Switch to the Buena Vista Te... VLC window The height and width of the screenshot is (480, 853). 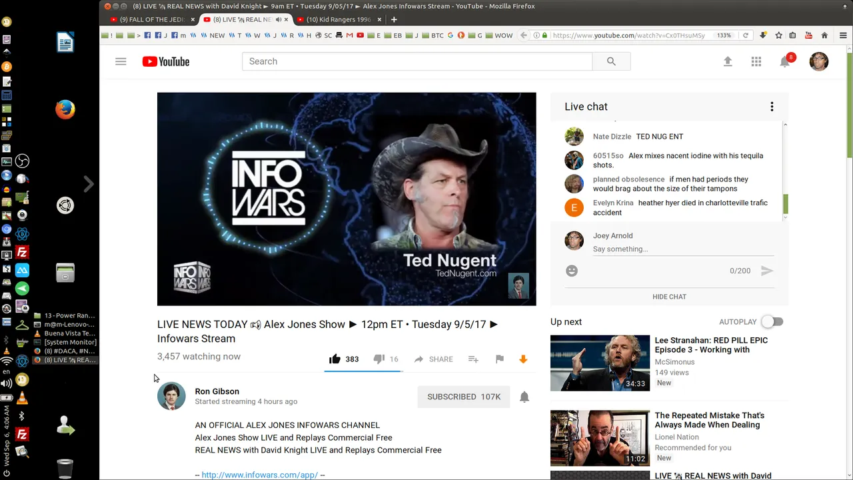[66, 333]
